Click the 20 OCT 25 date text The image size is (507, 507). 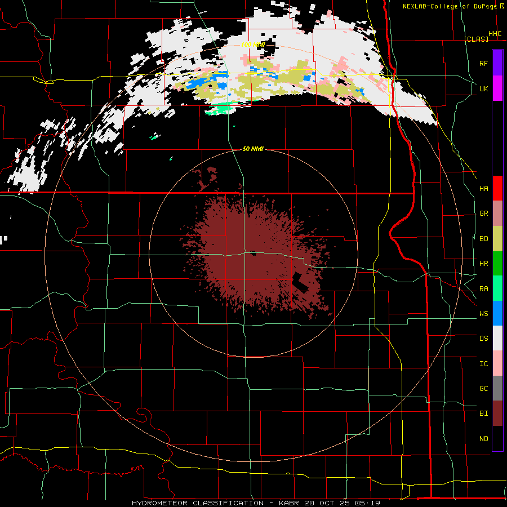[326, 503]
